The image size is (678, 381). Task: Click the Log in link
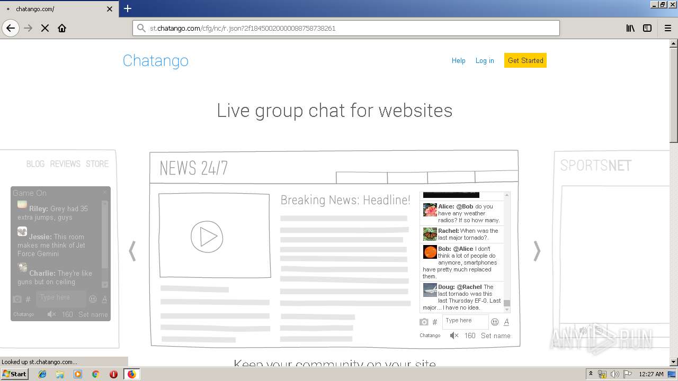pyautogui.click(x=485, y=61)
